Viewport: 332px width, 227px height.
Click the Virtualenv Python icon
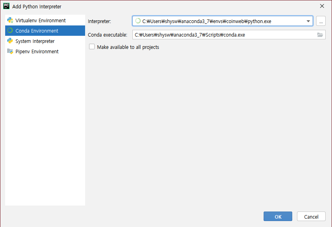[x=10, y=20]
